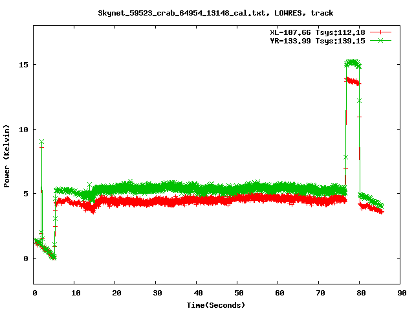Viewport: 414px width, 311px height.
Task: Click y-axis tick label 5
Action: pyautogui.click(x=26, y=194)
